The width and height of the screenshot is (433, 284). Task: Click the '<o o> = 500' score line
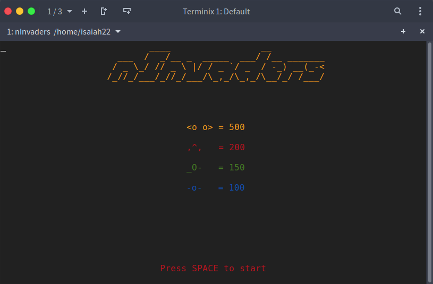(x=216, y=127)
